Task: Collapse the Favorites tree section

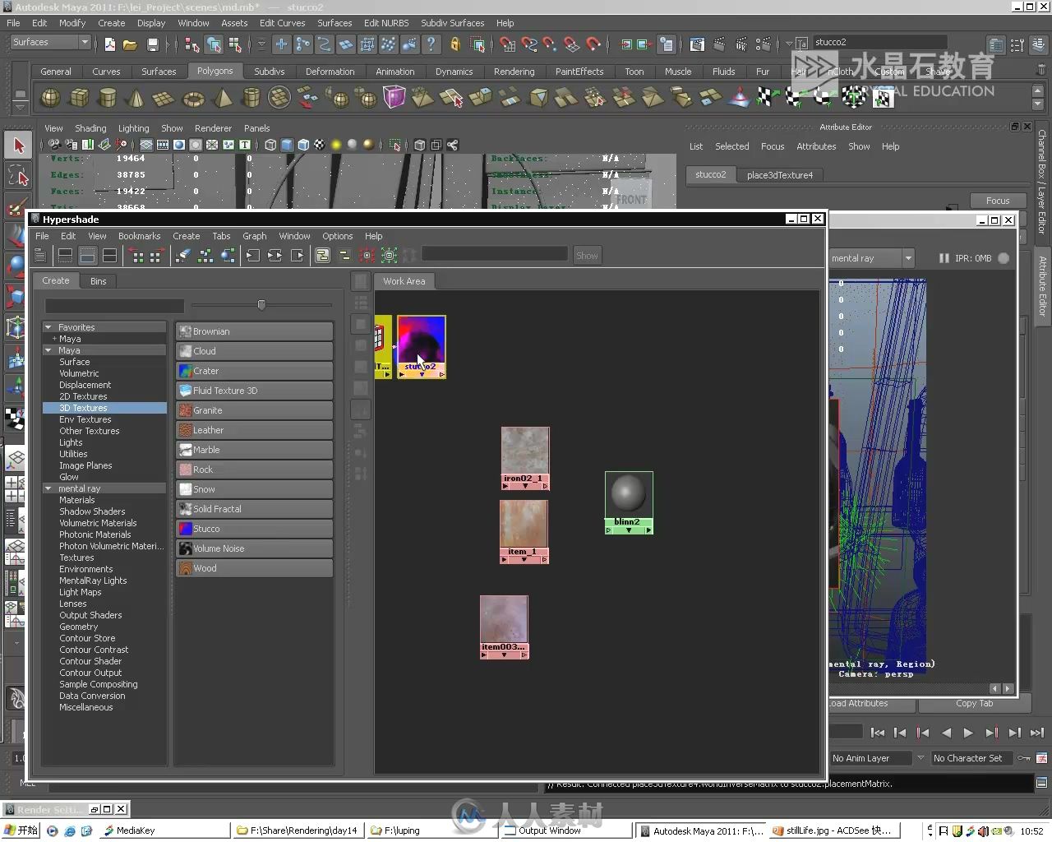Action: (x=48, y=327)
